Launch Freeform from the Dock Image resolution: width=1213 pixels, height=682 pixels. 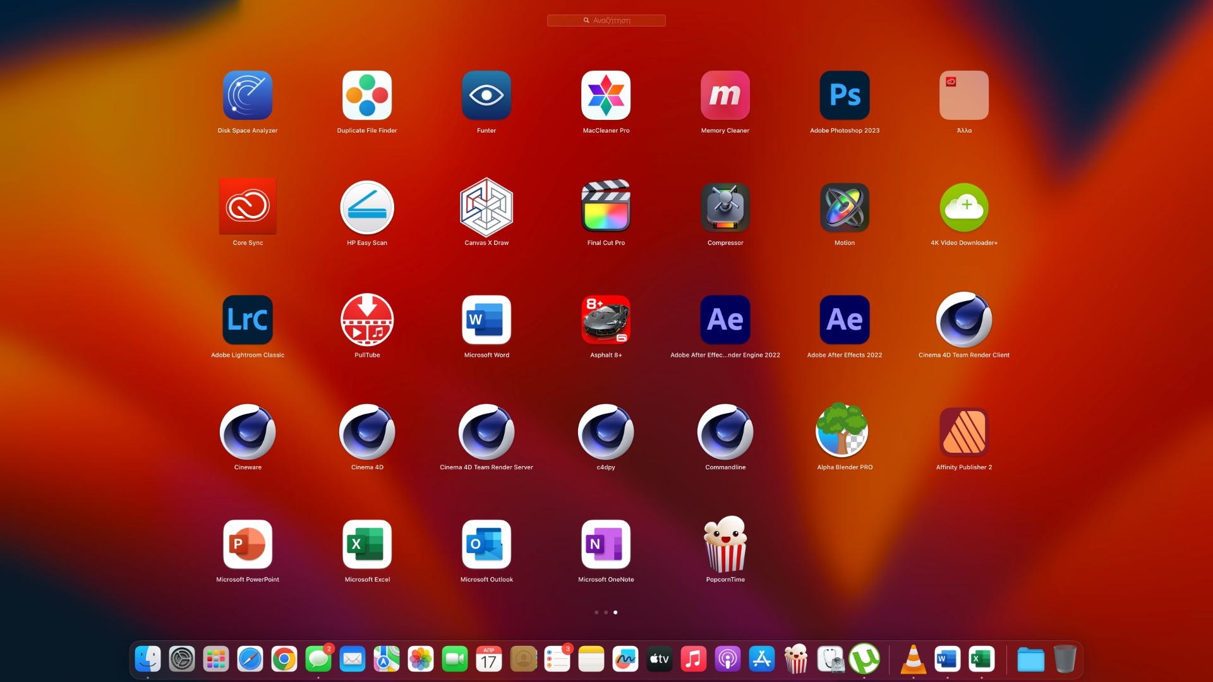pos(625,659)
